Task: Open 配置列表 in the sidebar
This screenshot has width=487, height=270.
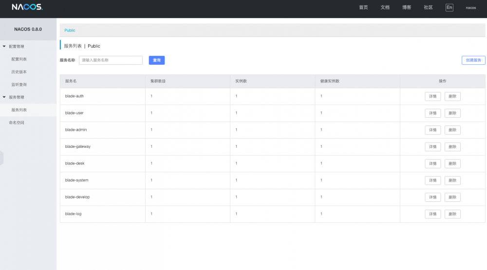Action: pos(19,59)
